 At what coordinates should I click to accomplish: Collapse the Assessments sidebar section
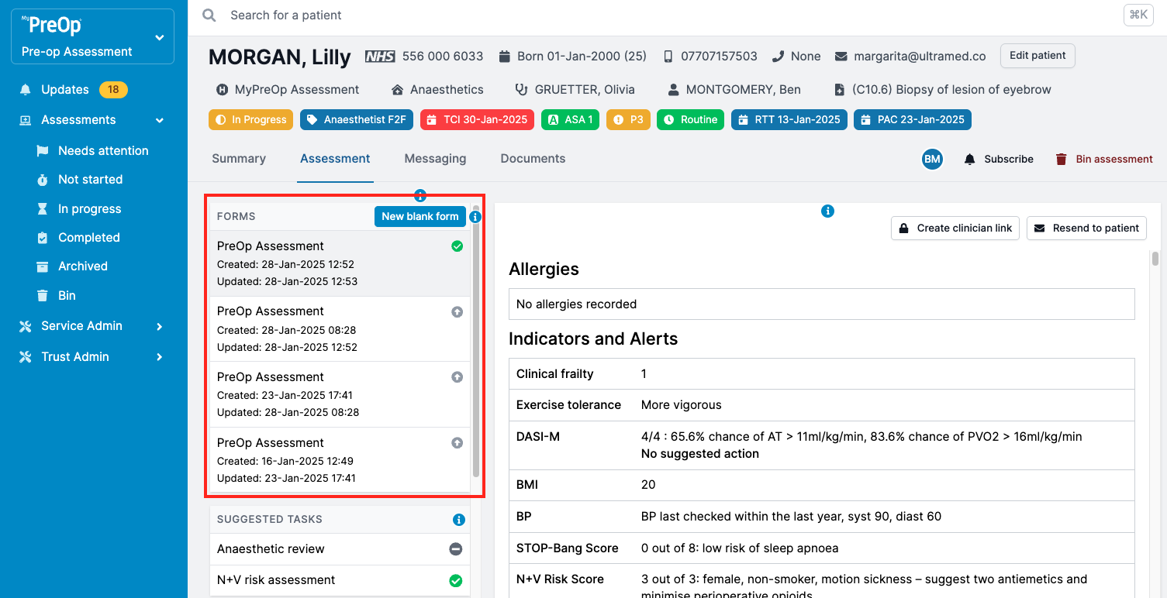coord(160,121)
